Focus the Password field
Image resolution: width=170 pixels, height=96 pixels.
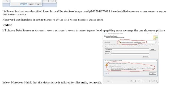click(130, 54)
